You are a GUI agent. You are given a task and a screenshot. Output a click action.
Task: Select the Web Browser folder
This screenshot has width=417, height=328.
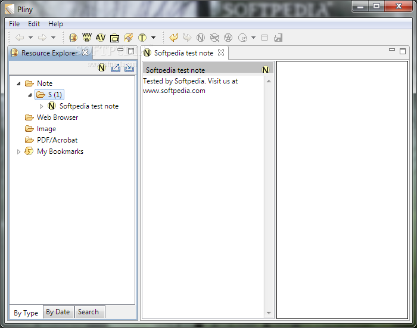coord(57,117)
